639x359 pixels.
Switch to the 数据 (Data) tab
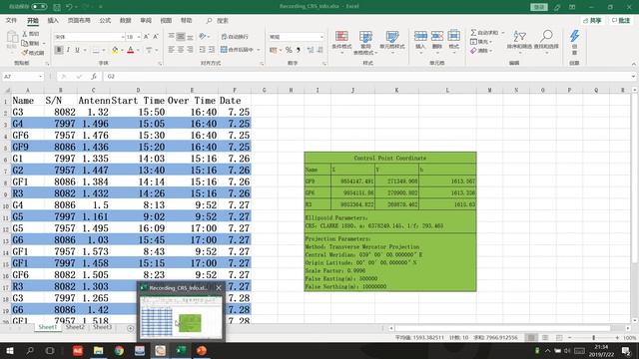(x=126, y=20)
